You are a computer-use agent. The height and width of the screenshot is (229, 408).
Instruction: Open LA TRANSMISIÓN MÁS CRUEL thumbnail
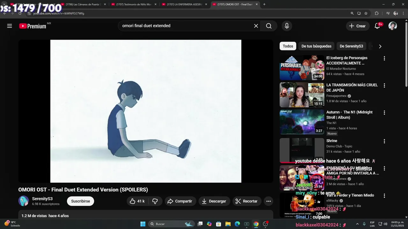302,95
